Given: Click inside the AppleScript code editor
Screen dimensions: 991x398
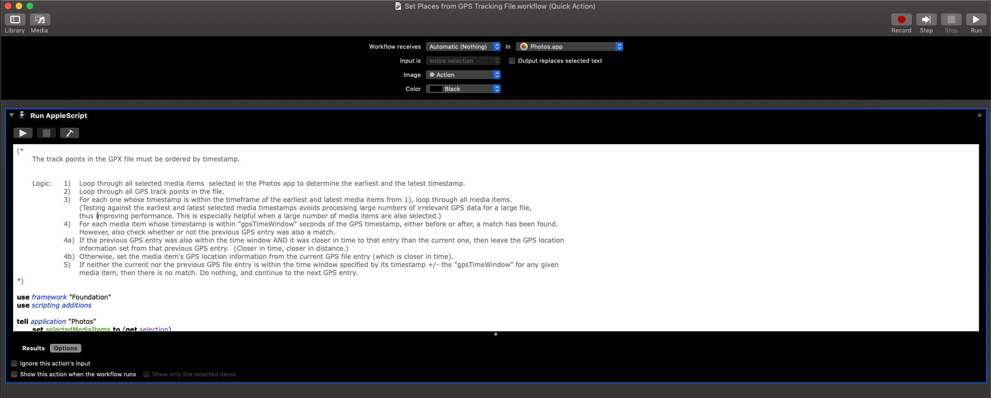Looking at the screenshot, I should [496, 238].
